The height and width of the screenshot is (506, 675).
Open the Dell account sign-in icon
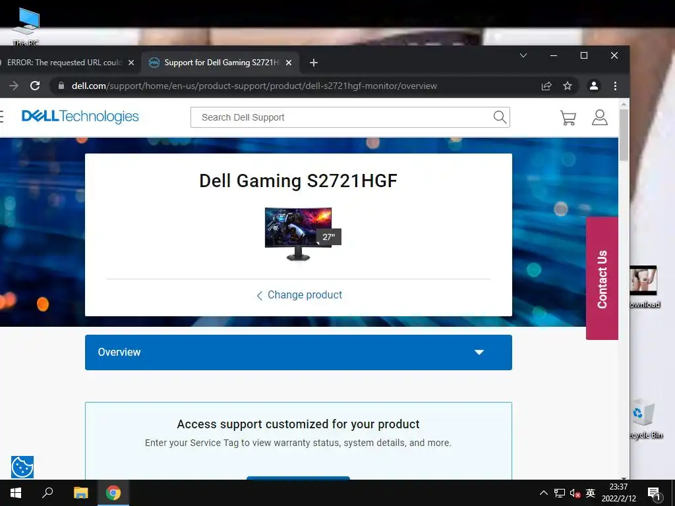coord(600,117)
